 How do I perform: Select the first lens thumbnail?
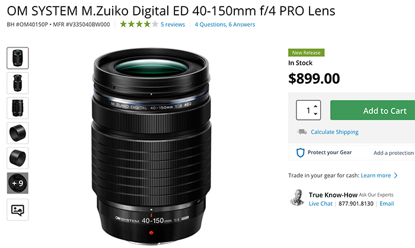point(17,58)
